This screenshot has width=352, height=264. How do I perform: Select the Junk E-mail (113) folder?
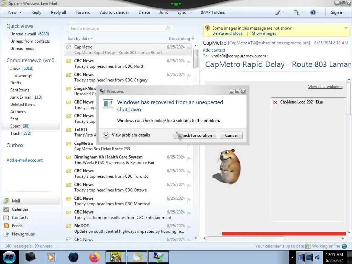26,97
